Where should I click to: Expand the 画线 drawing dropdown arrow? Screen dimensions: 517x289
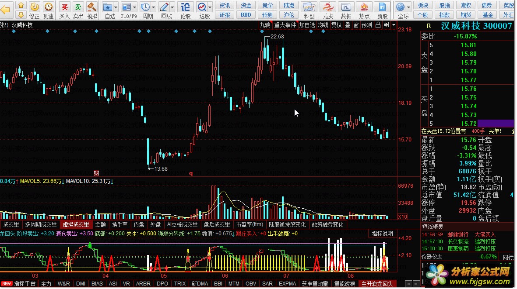tap(172, 7)
